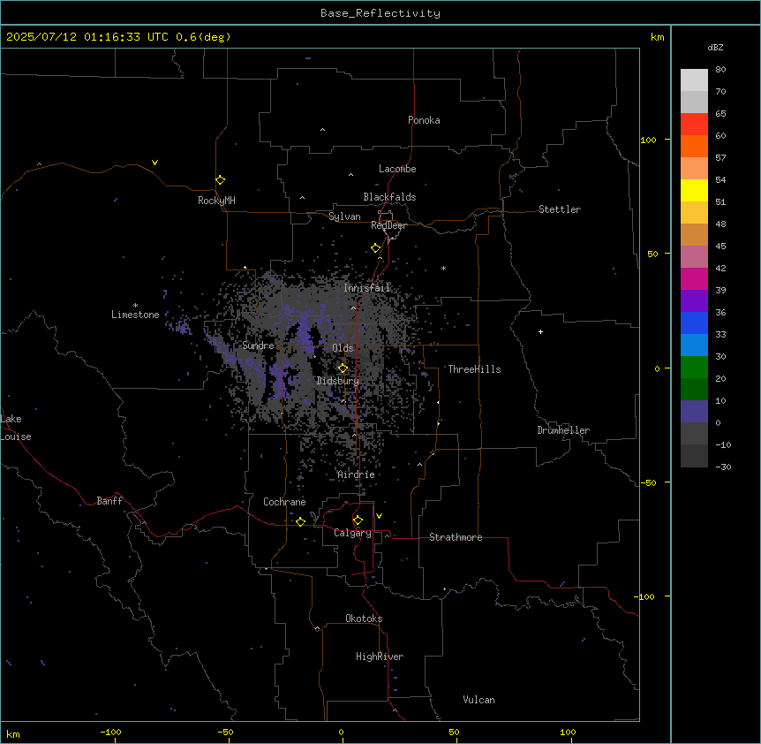Click the Sundre label
Viewport: 761px width, 744px height.
pyautogui.click(x=258, y=345)
